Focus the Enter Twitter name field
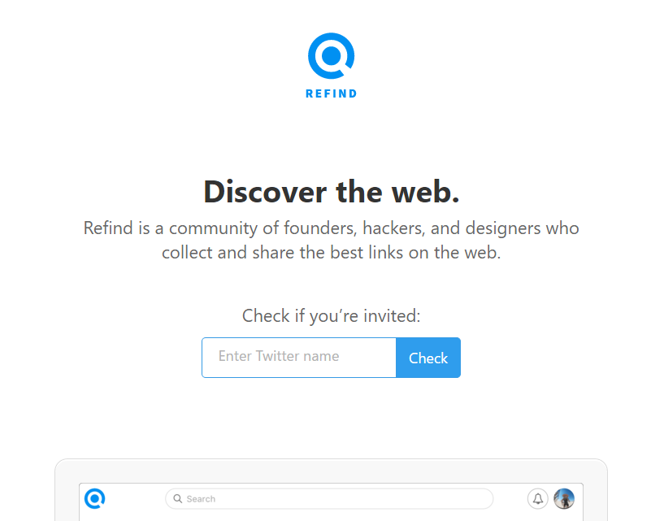This screenshot has height=521, width=664. tap(299, 358)
